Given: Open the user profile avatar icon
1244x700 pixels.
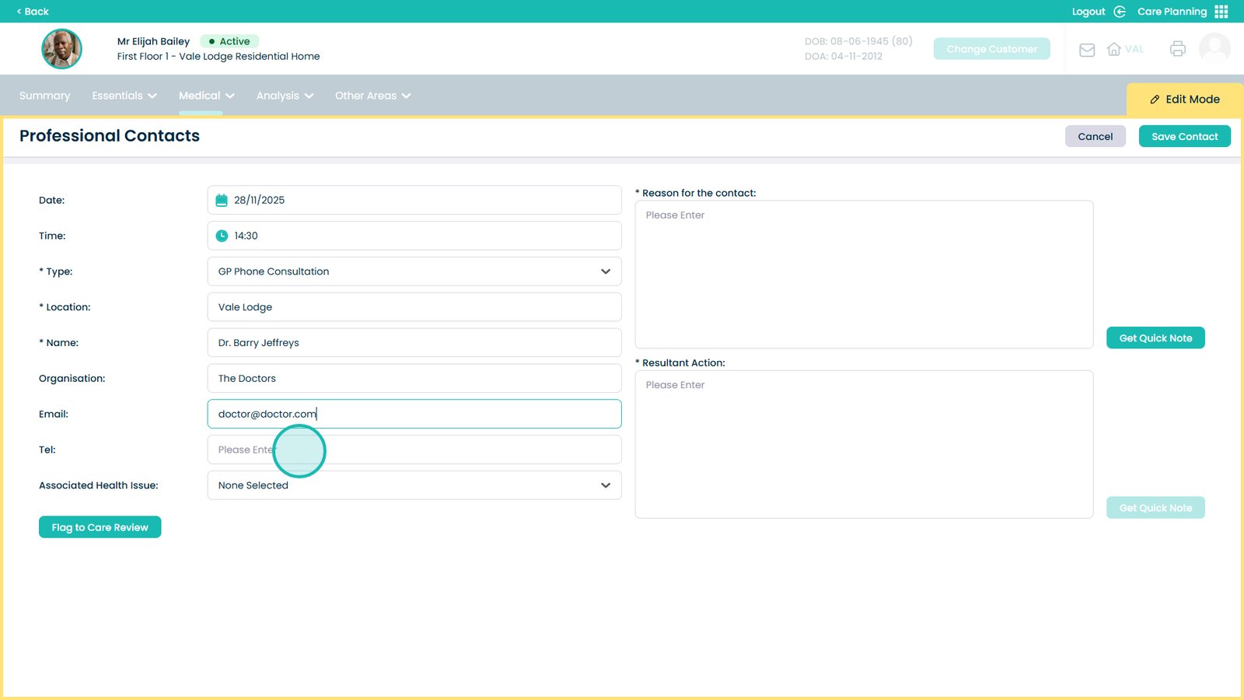Looking at the screenshot, I should pos(1214,48).
